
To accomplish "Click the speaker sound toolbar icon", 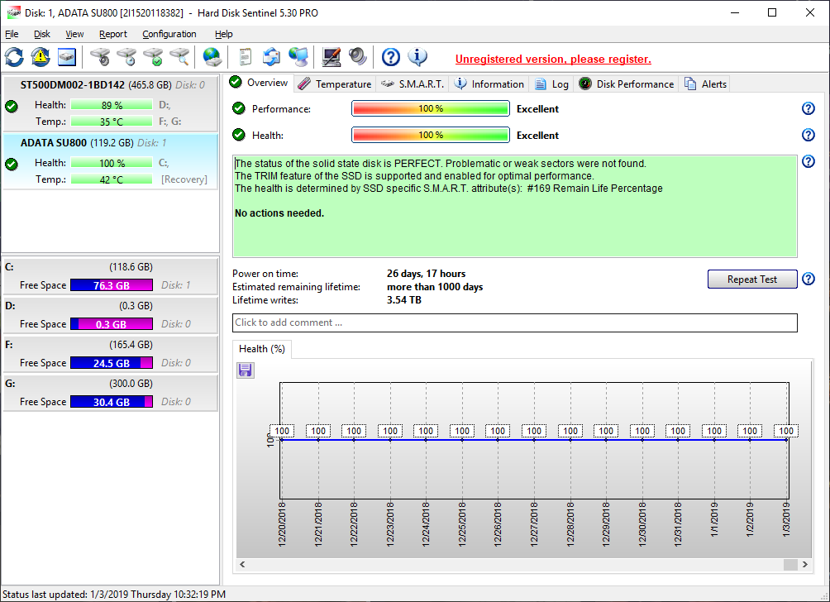I will point(358,57).
